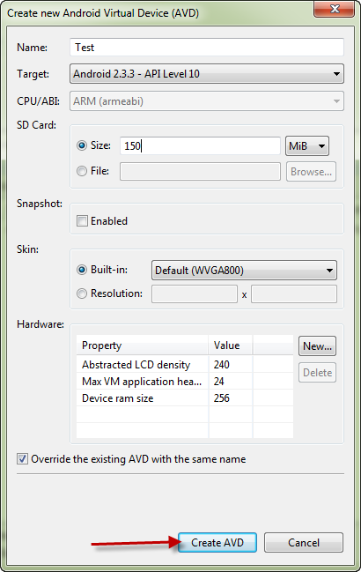Open the MiB size unit dropdown
This screenshot has width=361, height=572.
pos(307,146)
